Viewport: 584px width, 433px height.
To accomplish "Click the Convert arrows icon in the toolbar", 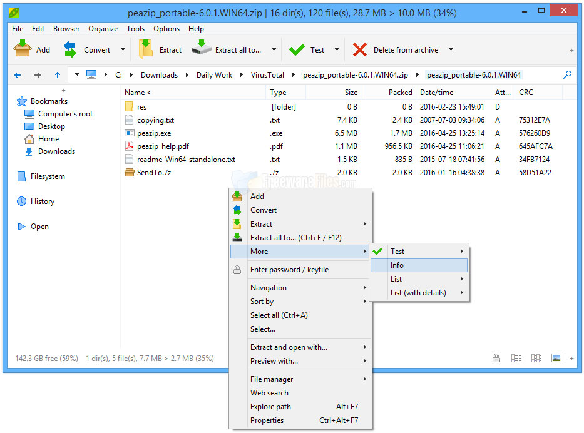I will 70,49.
